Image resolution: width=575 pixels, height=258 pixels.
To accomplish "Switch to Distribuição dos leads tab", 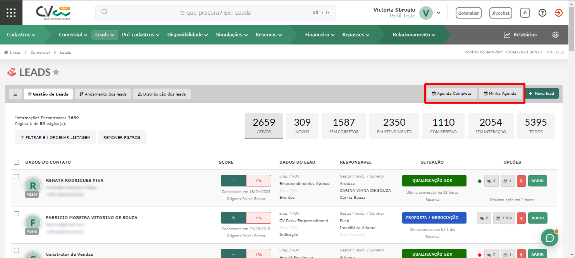I will pyautogui.click(x=162, y=94).
